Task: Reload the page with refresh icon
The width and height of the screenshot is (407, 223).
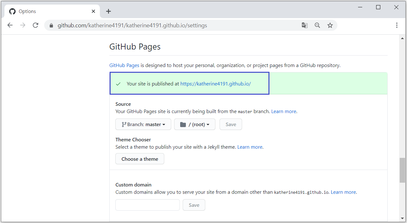Action: pyautogui.click(x=36, y=25)
